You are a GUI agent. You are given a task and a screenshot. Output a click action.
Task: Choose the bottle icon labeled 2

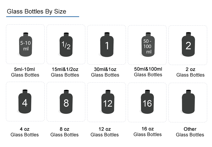coord(188,45)
